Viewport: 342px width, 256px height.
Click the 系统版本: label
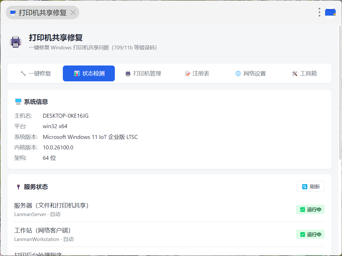pyautogui.click(x=26, y=137)
